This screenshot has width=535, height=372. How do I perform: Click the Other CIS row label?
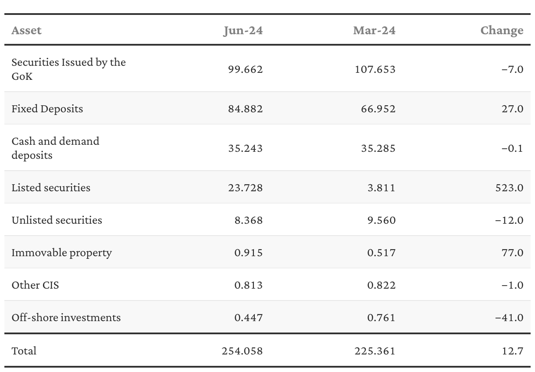(x=35, y=285)
